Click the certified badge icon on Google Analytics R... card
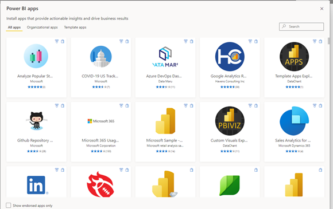The height and width of the screenshot is (209, 333). coord(250,41)
